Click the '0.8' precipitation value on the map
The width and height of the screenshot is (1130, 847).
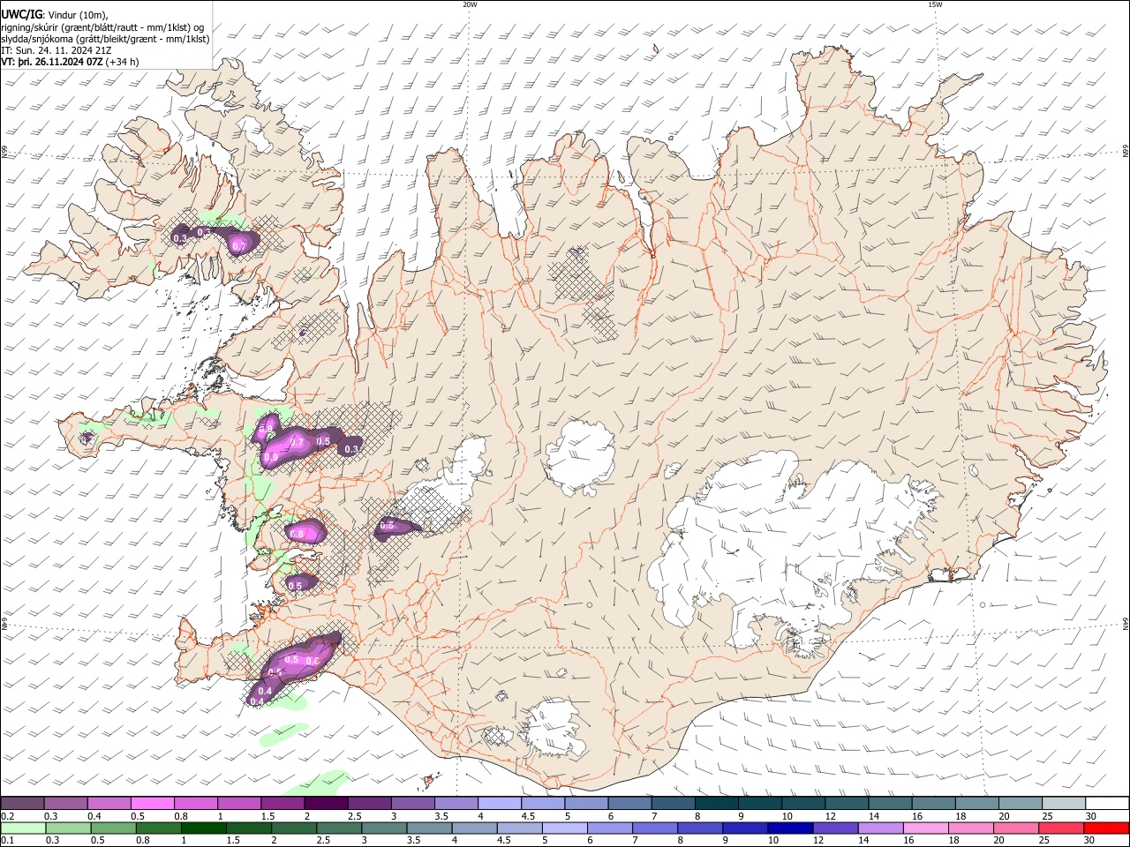pos(298,534)
